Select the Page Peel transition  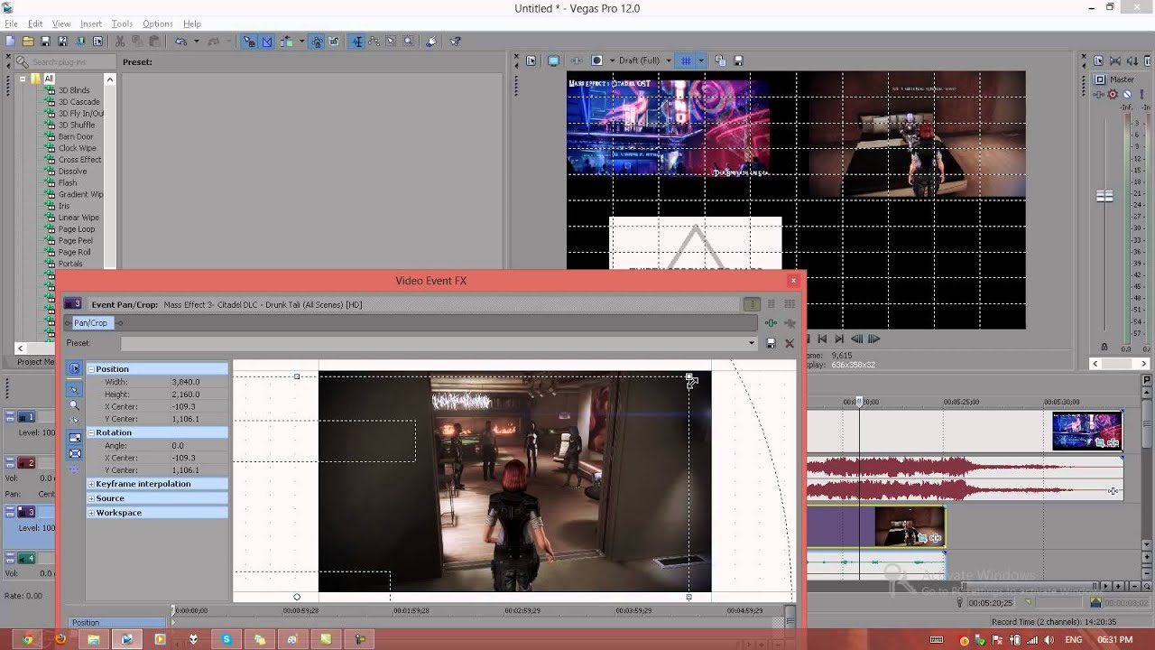point(75,241)
